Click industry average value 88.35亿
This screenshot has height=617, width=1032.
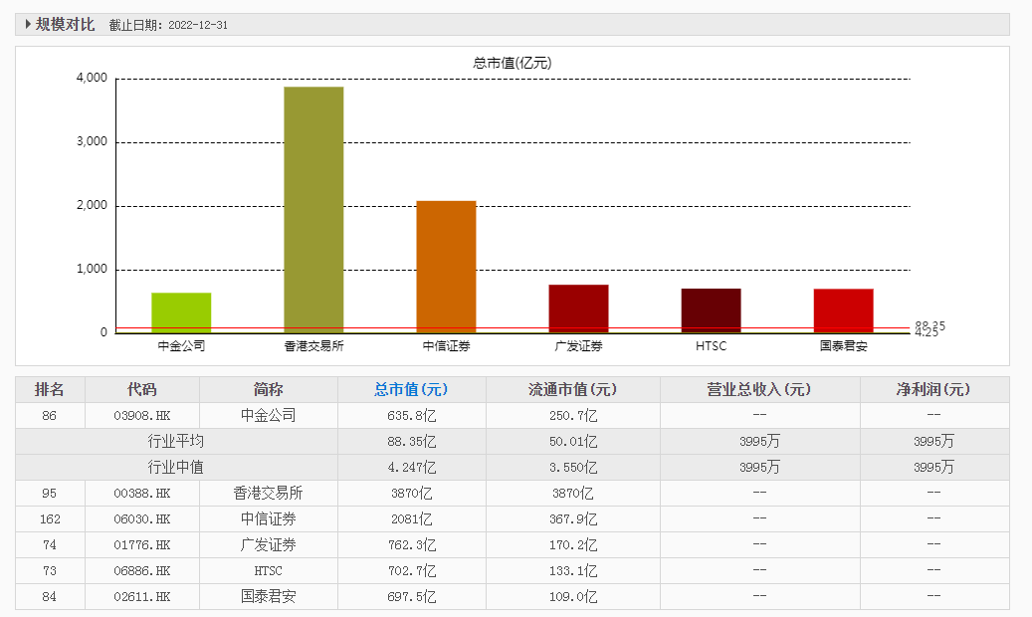point(411,441)
